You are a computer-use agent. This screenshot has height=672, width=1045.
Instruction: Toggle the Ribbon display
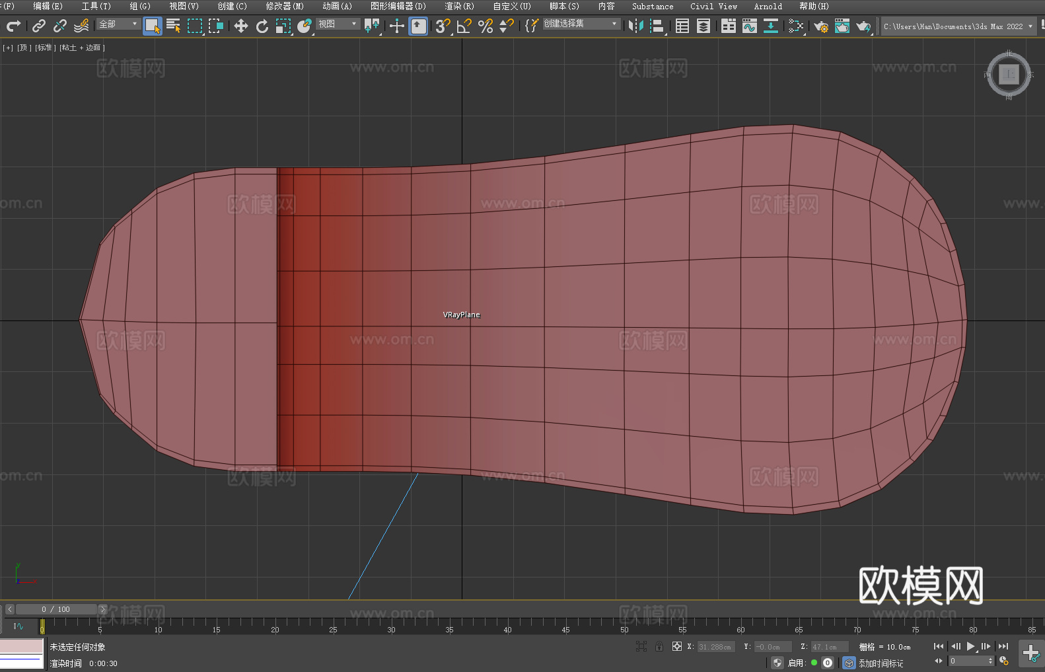point(729,26)
